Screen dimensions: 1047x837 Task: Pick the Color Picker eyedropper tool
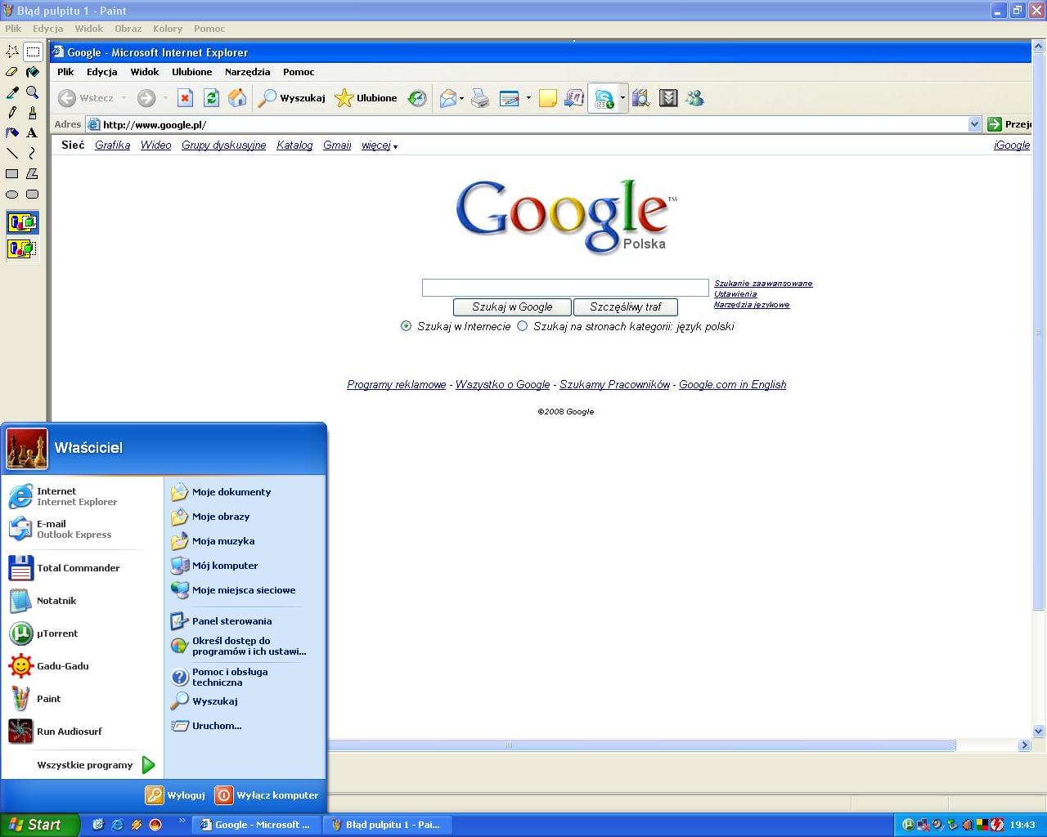pos(12,92)
